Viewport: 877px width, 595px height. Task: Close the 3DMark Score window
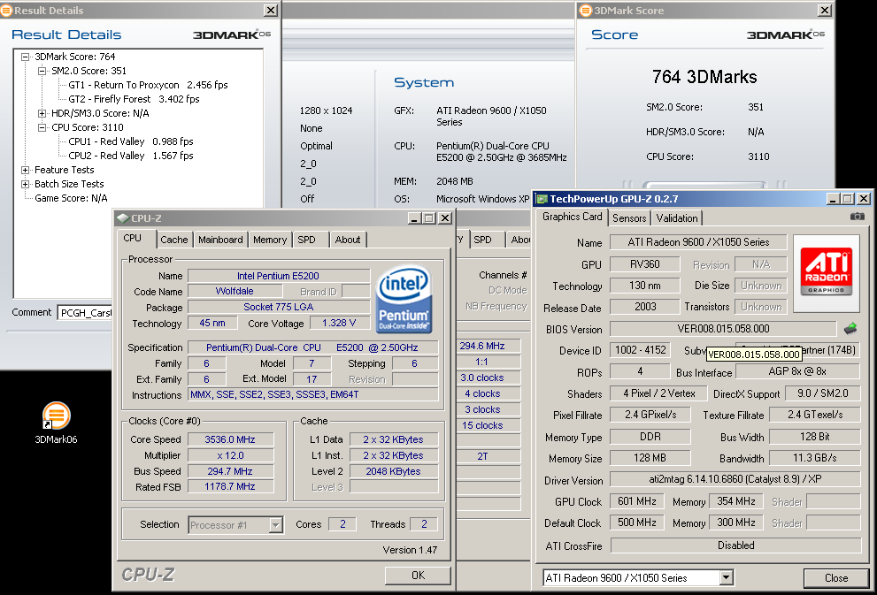click(825, 10)
